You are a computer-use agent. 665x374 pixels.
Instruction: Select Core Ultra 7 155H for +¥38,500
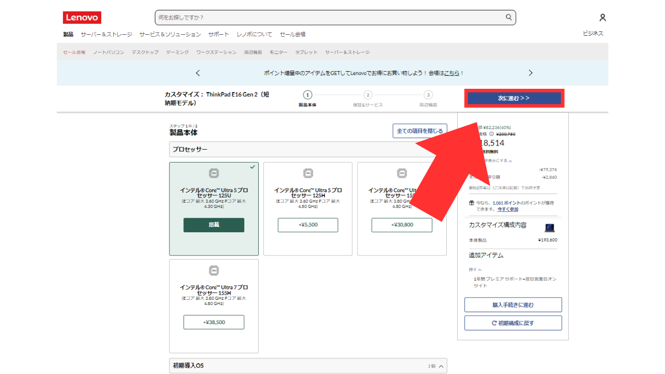[x=214, y=322]
